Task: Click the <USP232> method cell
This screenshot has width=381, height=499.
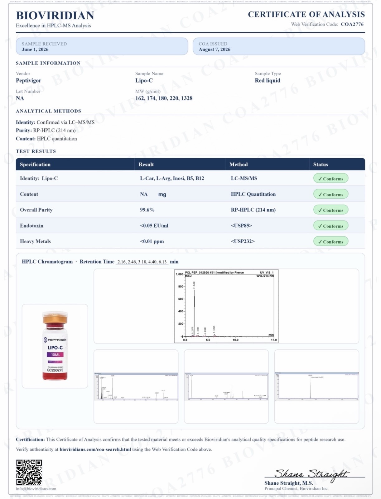Action: coord(243,241)
